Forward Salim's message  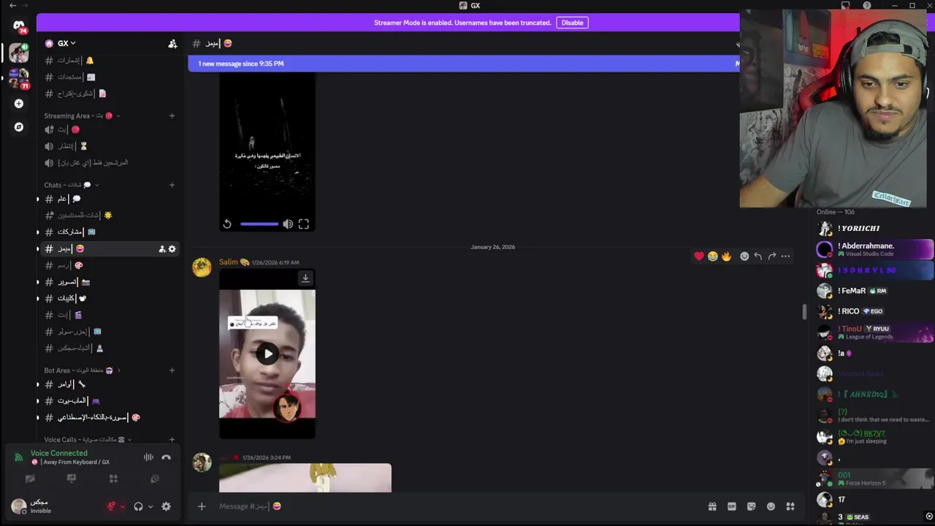point(771,256)
